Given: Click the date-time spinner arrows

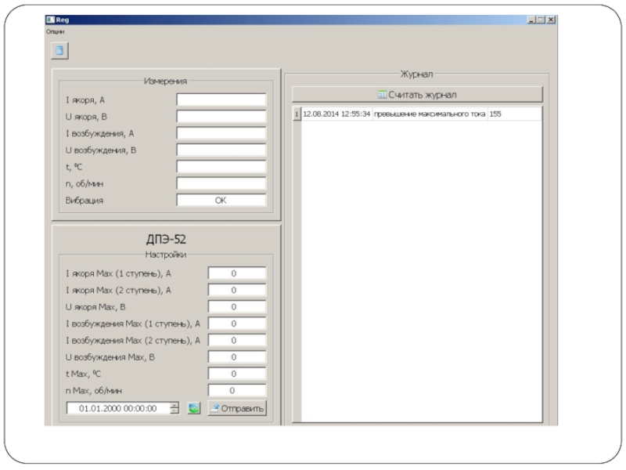Looking at the screenshot, I should point(174,408).
